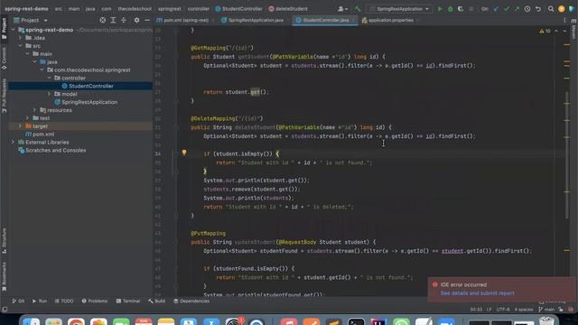578x325 pixels.
Task: Collapse the controller package
Action: [x=50, y=79]
